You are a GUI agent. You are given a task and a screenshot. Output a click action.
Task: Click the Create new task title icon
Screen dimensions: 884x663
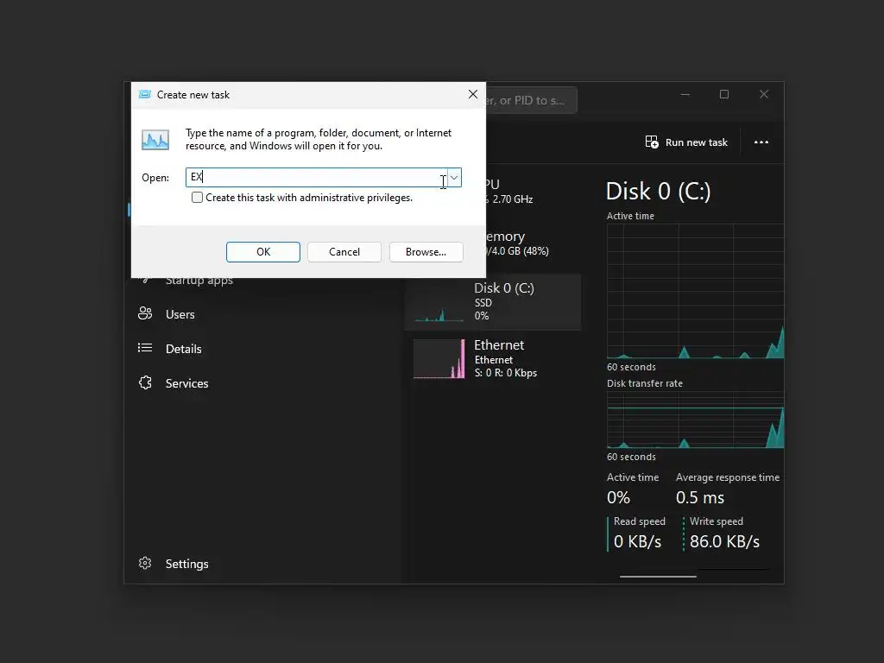(145, 94)
